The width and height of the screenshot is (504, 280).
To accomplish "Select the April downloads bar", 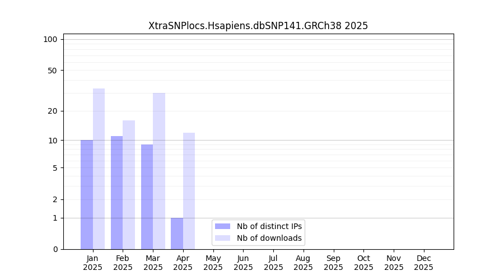I will coord(189,191).
